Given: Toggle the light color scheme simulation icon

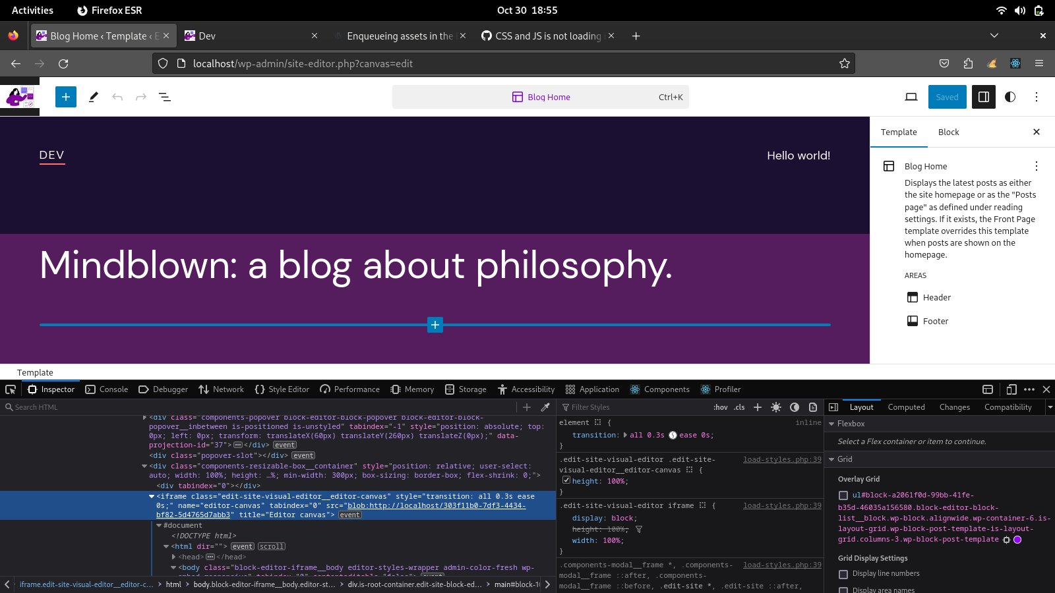Looking at the screenshot, I should pos(777,407).
